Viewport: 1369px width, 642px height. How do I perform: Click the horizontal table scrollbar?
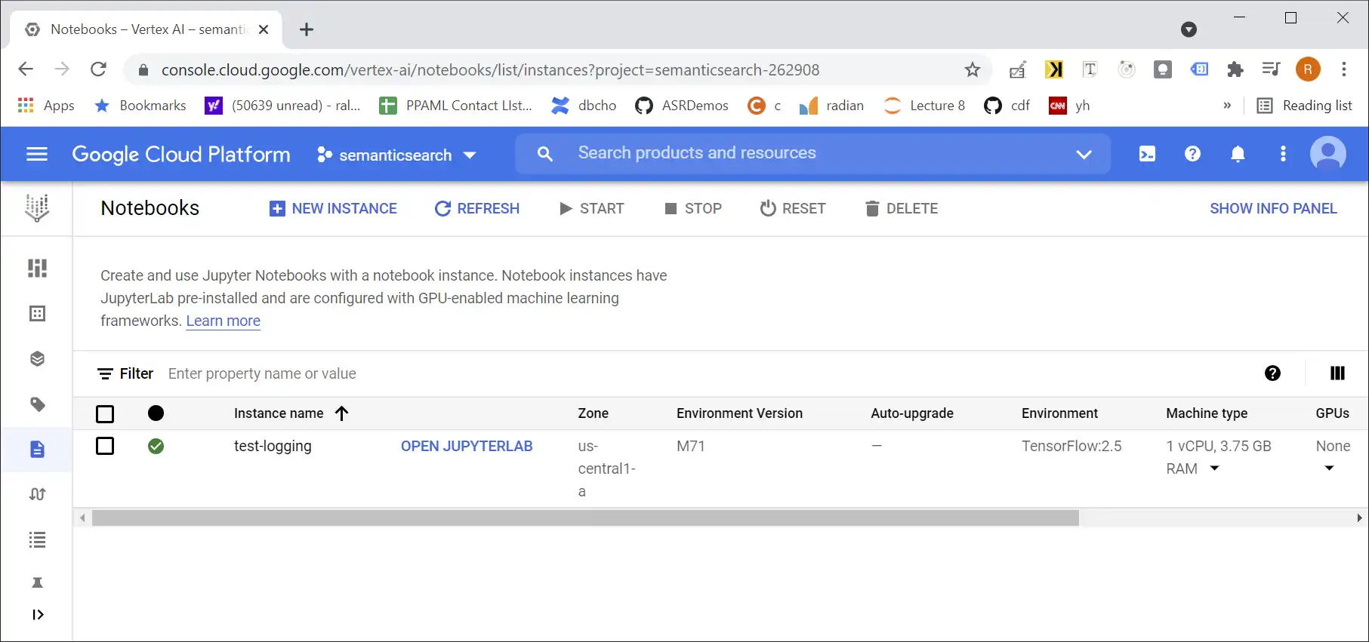[x=585, y=518]
